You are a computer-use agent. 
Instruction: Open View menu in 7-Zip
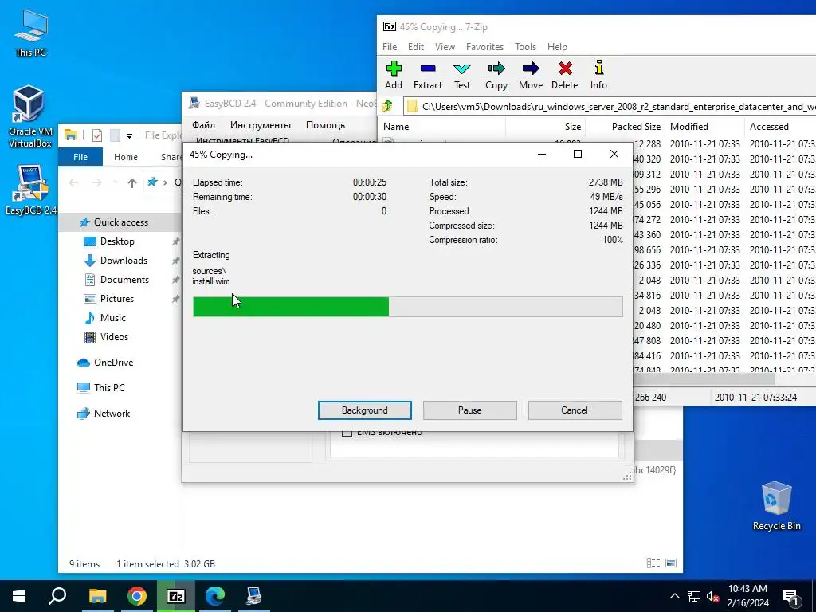445,47
